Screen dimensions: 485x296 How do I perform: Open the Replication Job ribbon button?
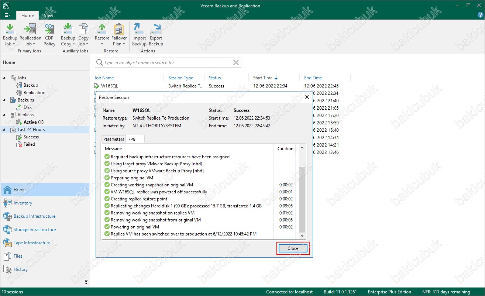[30, 35]
